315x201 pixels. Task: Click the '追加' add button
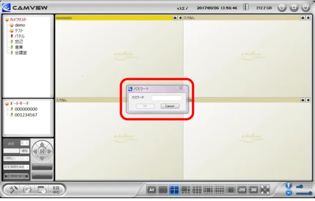(24, 151)
